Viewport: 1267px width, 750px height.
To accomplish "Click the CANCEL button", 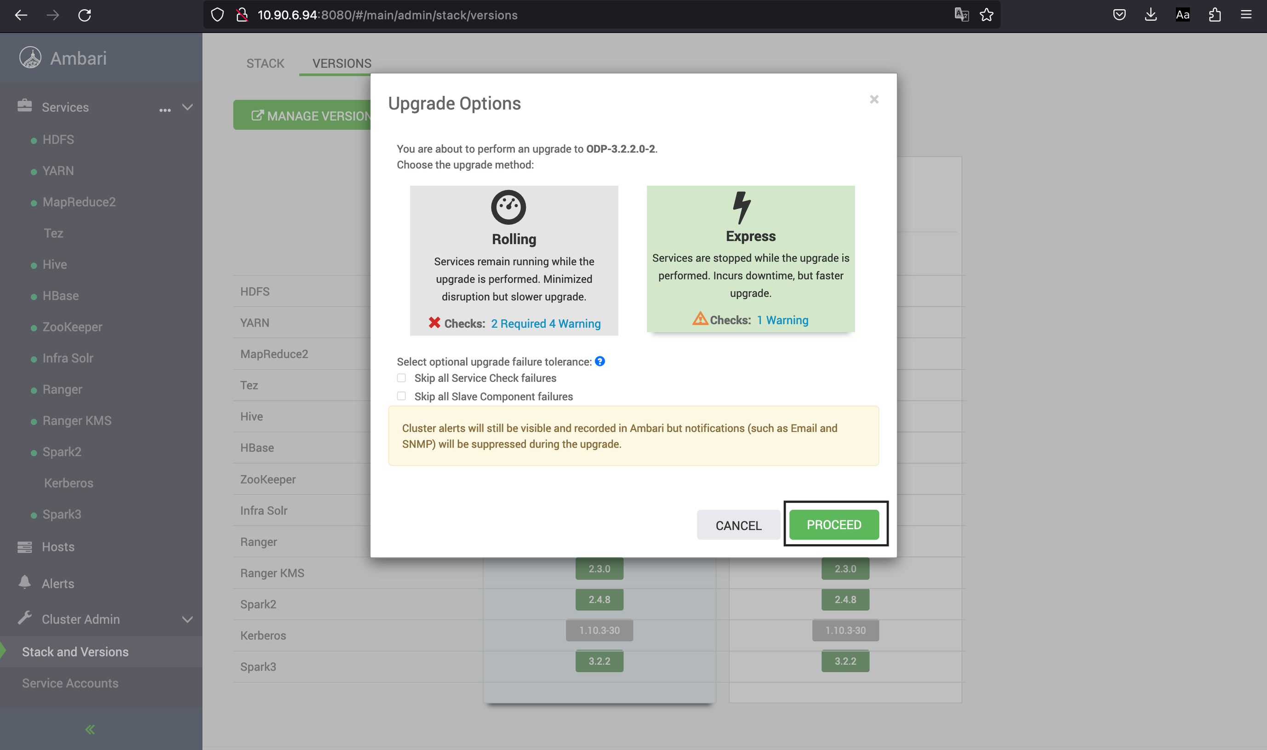I will 739,525.
